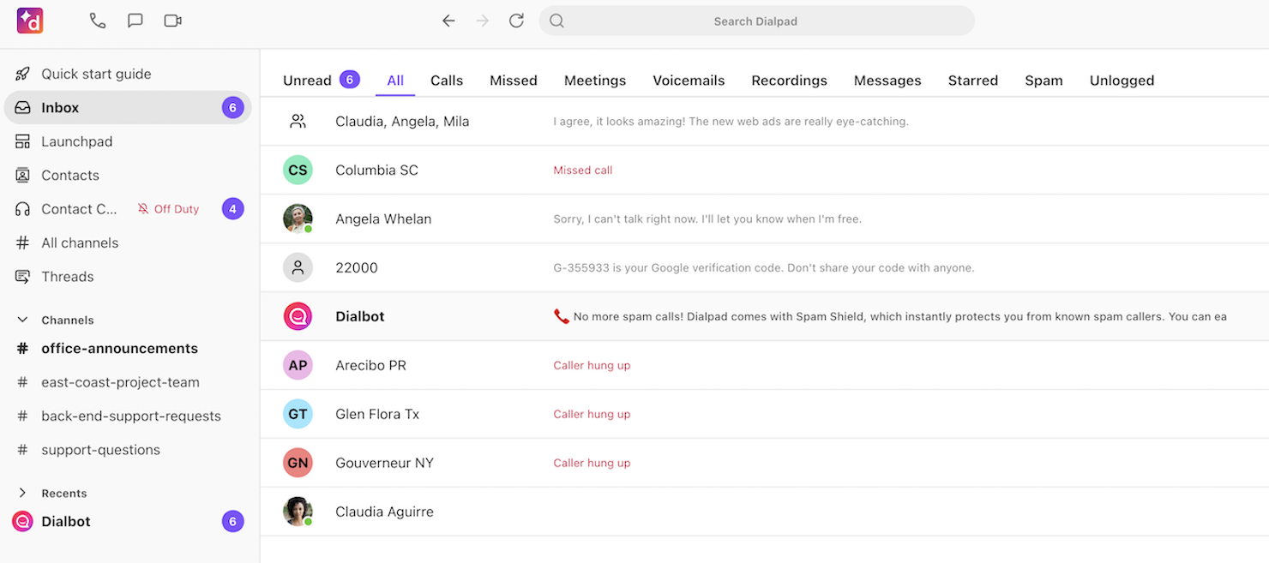Click the back navigation arrow
This screenshot has width=1269, height=563.
pos(448,21)
